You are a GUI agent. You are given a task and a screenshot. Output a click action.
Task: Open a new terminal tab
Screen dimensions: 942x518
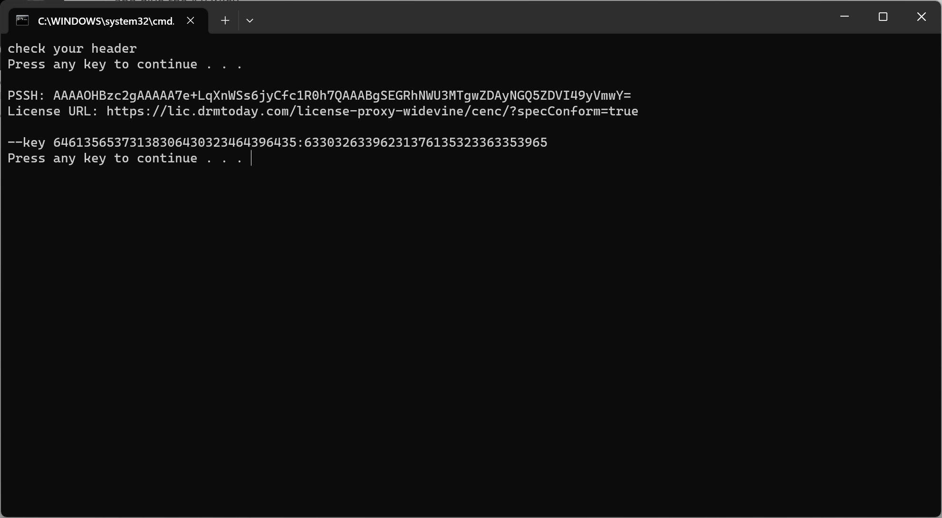225,20
